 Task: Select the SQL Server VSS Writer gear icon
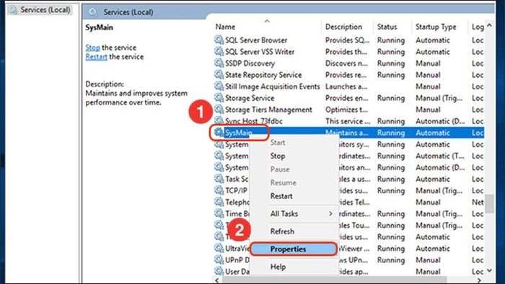point(219,51)
